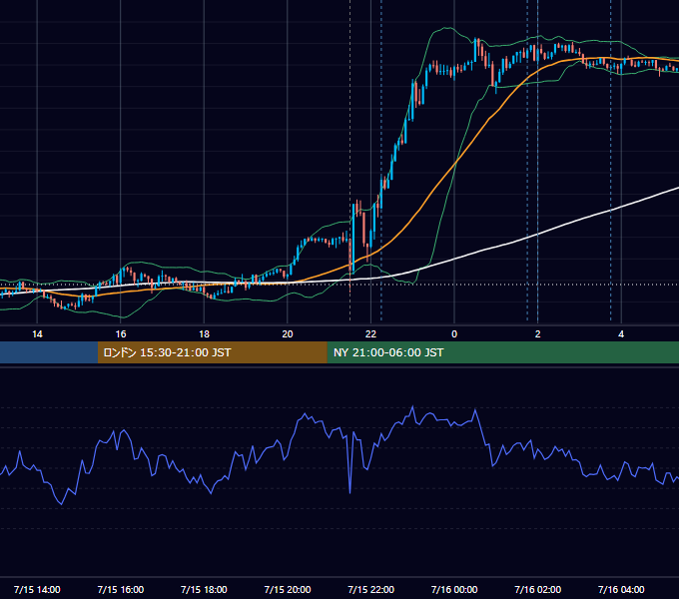Image resolution: width=679 pixels, height=599 pixels.
Task: Click hour label 0 on price chart axis
Action: (x=454, y=334)
